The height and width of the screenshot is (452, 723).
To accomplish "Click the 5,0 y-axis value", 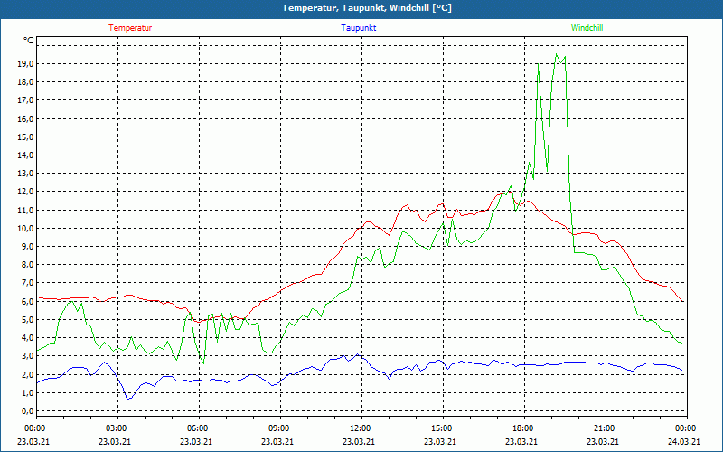I will pyautogui.click(x=27, y=320).
